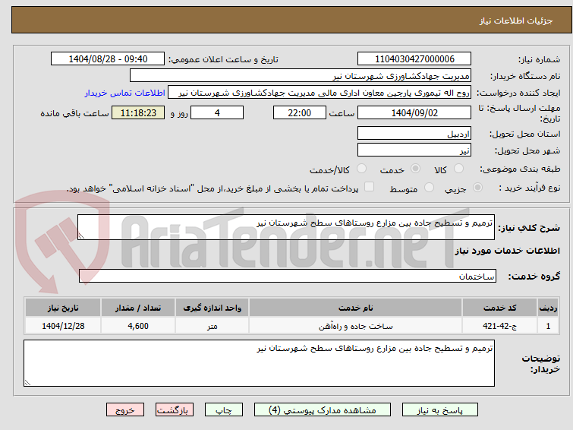Click the time field 22:00

299,112
